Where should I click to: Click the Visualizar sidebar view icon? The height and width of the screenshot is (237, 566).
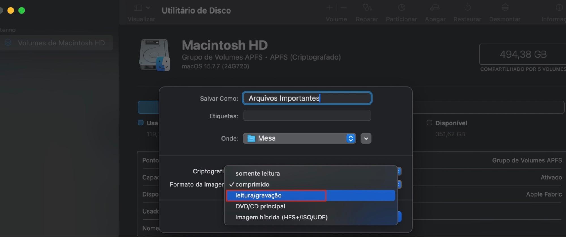coord(138,8)
